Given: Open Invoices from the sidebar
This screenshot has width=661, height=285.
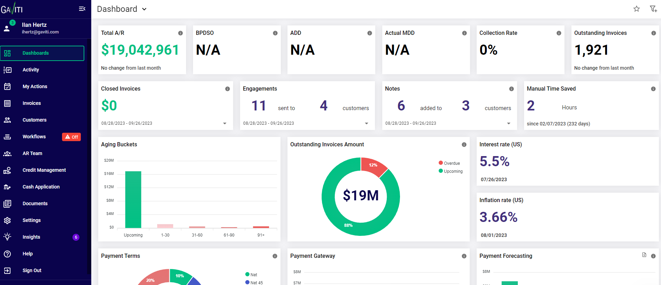Looking at the screenshot, I should pos(32,103).
